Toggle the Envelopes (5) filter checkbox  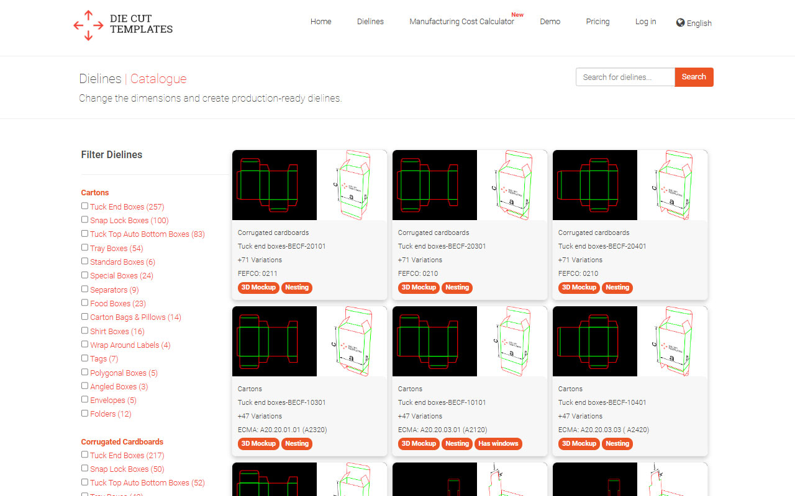click(x=84, y=399)
